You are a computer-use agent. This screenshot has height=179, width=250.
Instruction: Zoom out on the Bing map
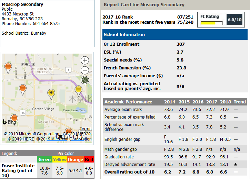click(84, 70)
